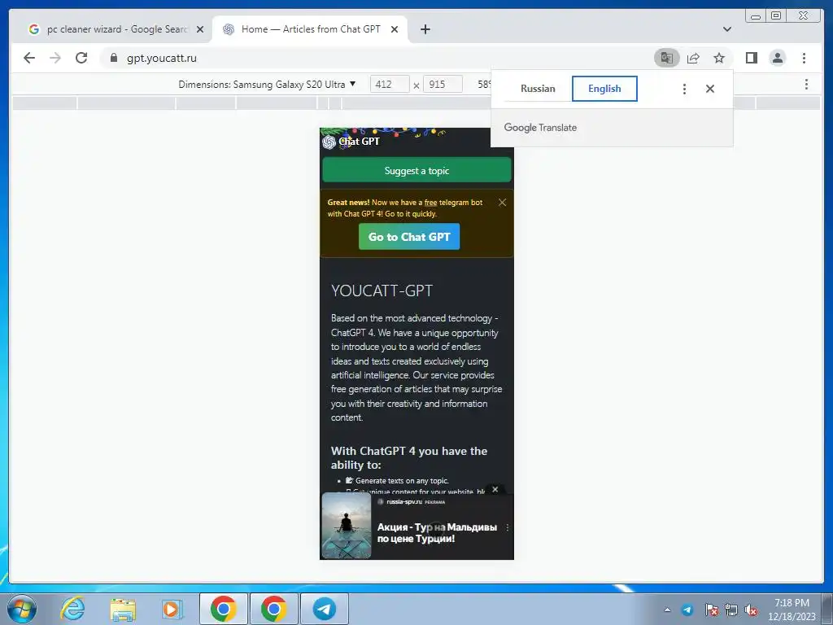Open the network tray icon
The image size is (833, 625).
click(x=731, y=610)
